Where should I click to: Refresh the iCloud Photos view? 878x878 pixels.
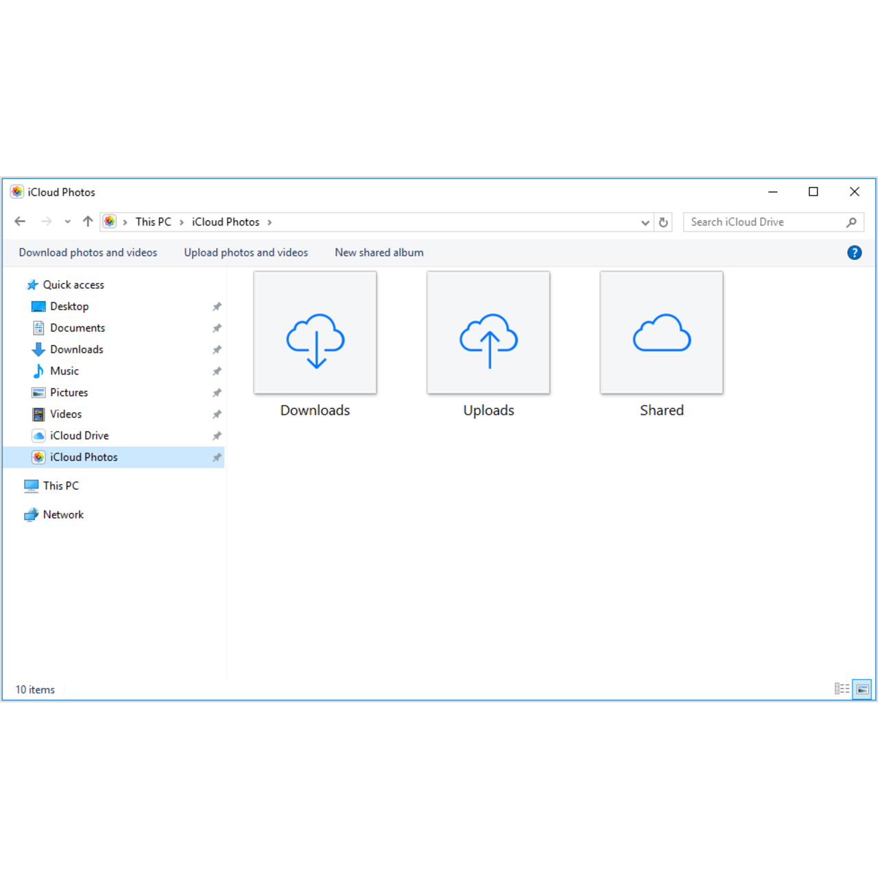[x=663, y=222]
